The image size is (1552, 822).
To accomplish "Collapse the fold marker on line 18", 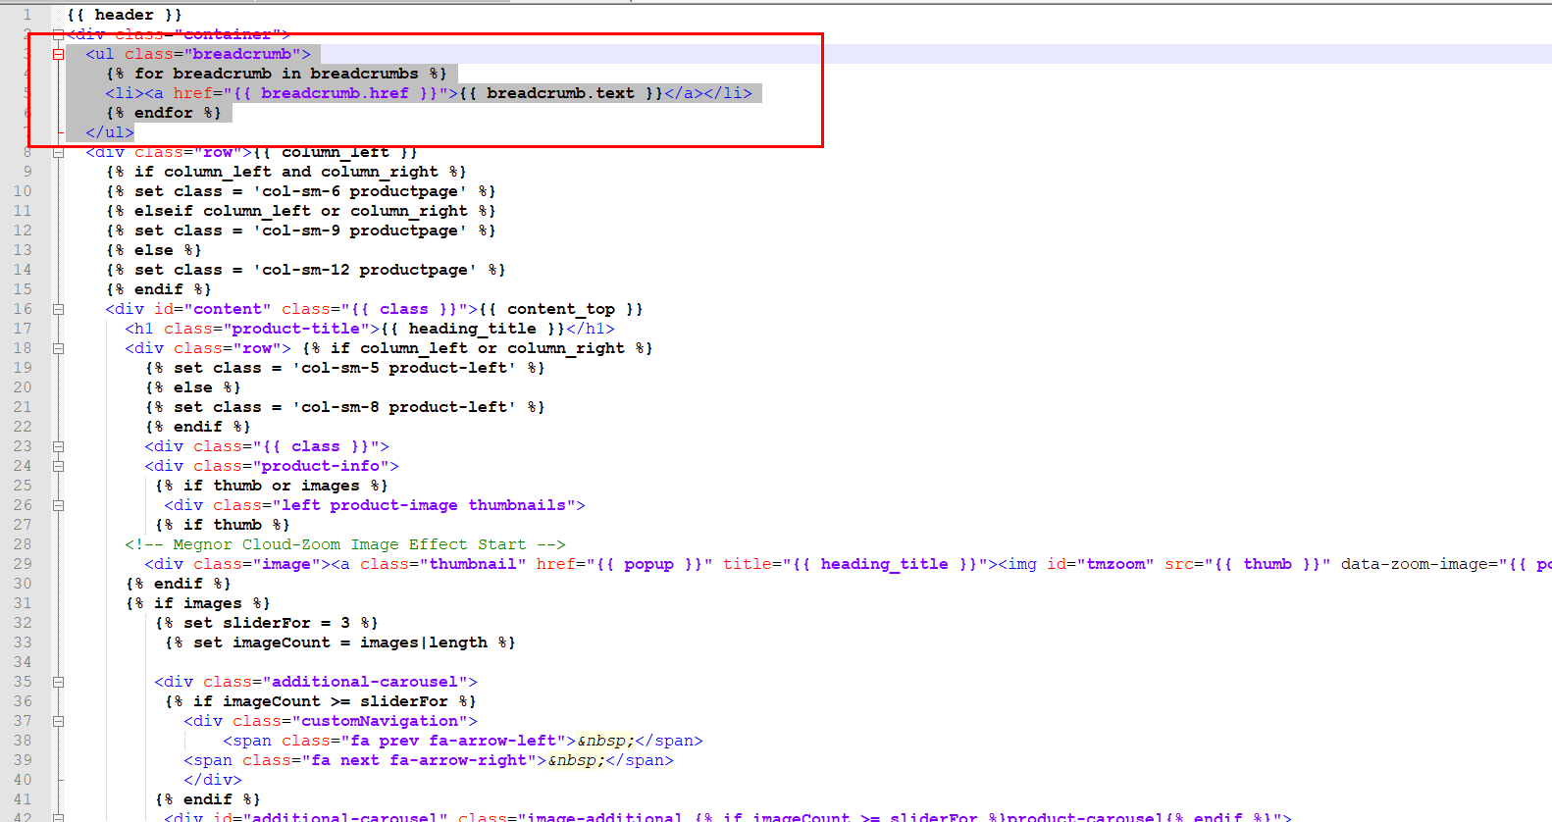I will (x=59, y=348).
